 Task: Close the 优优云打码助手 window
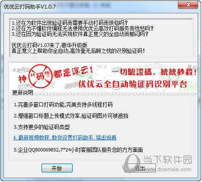(188, 5)
